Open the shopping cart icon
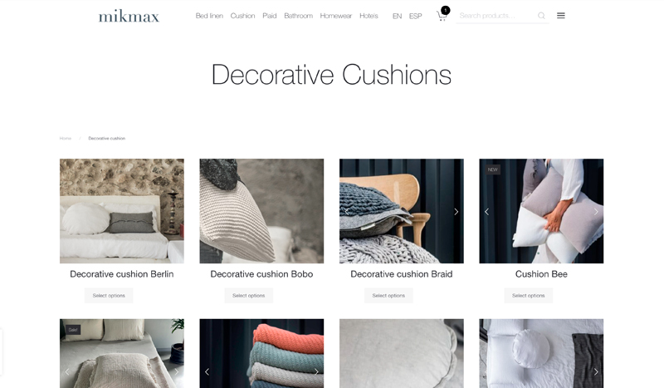The height and width of the screenshot is (388, 664). (442, 16)
